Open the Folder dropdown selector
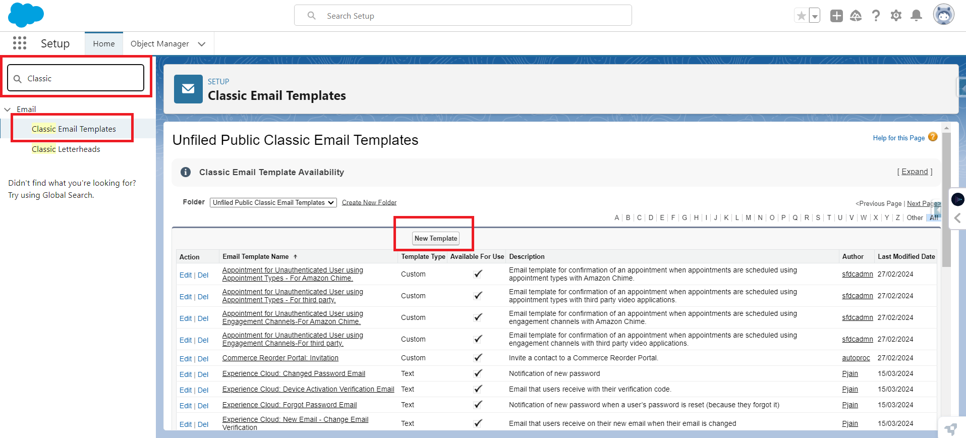Image resolution: width=966 pixels, height=438 pixels. [273, 202]
